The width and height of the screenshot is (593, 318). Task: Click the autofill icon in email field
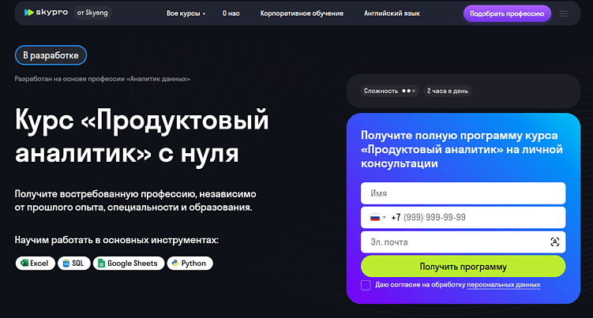[554, 242]
